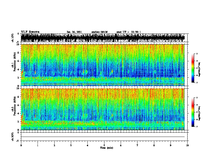
Task: Click time axis tick label "3"
Action: (x=71, y=145)
